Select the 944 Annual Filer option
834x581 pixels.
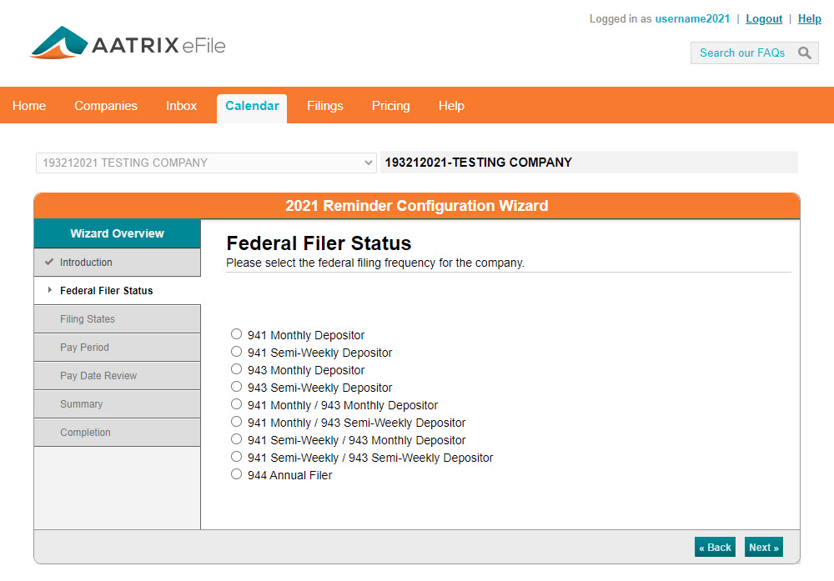tap(237, 474)
